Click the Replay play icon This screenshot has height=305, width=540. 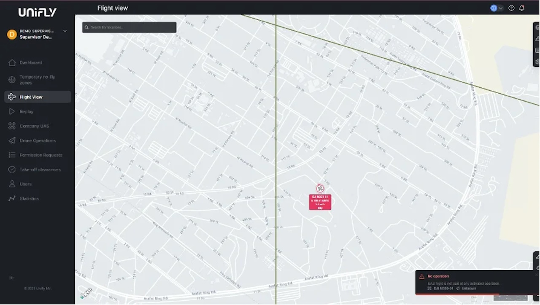click(12, 111)
